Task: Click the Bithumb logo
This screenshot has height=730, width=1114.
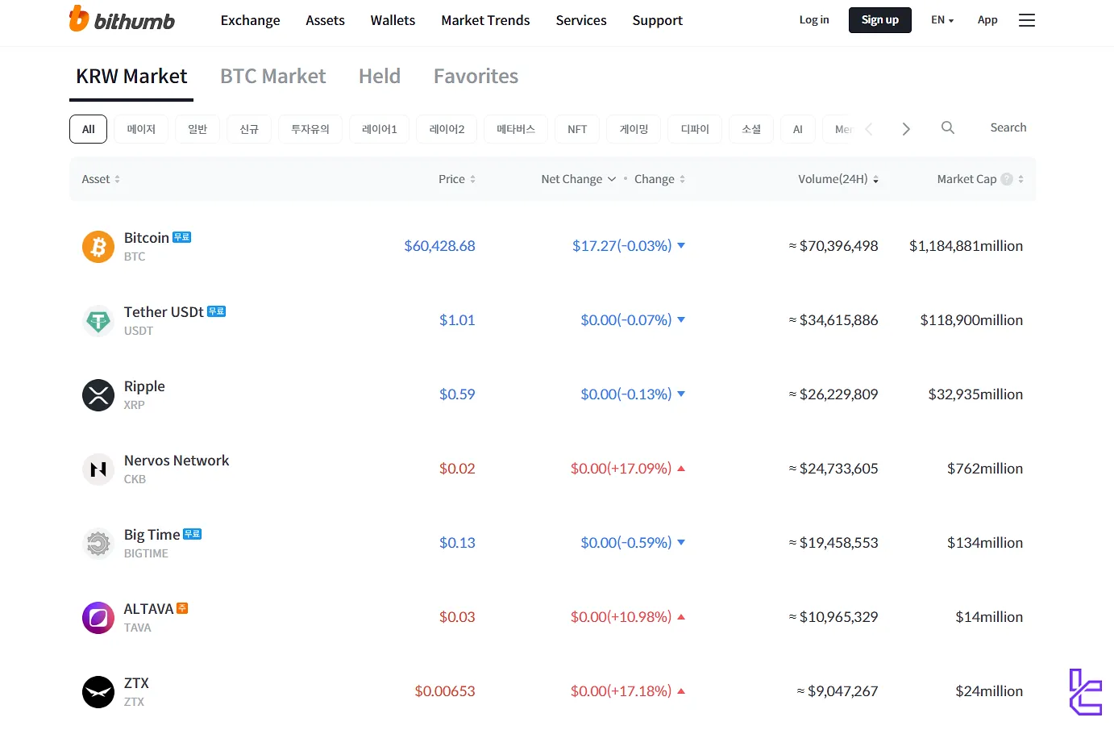Action: point(122,19)
